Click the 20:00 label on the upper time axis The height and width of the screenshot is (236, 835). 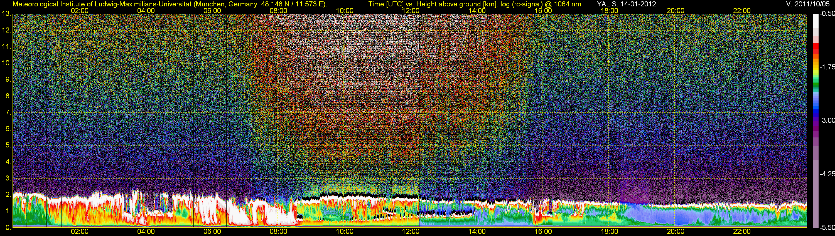676,11
